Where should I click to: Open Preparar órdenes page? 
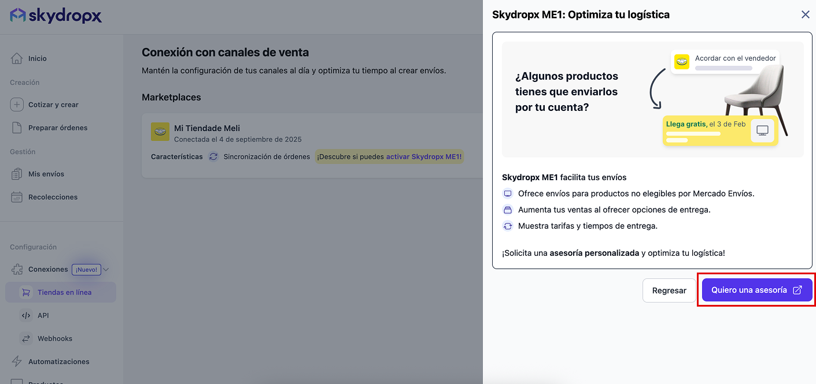coord(58,128)
